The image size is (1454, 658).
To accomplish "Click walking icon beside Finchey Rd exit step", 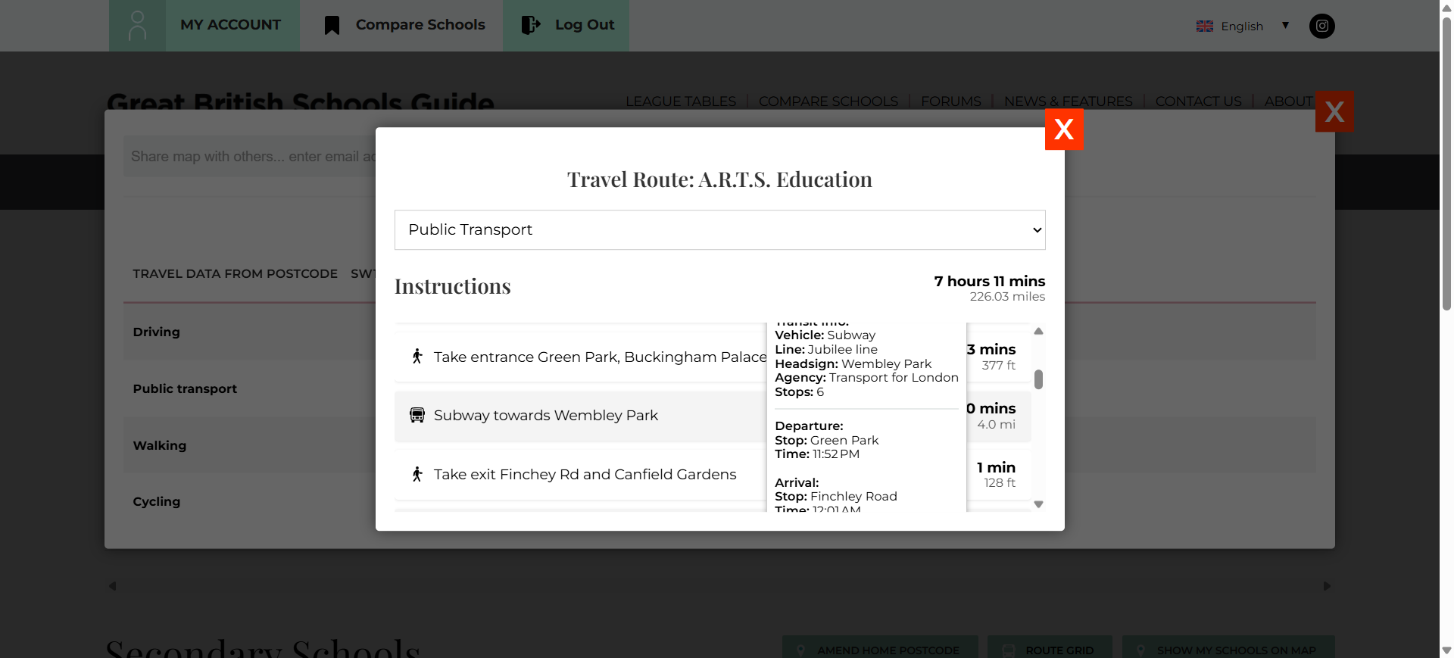I will point(417,474).
